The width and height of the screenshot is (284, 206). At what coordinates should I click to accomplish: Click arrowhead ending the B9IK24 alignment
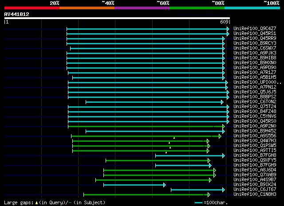[165, 185]
